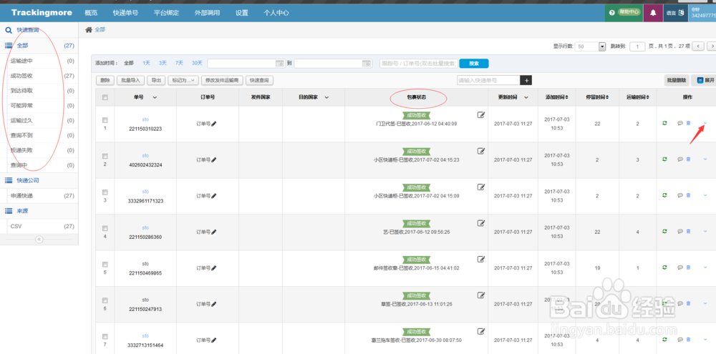This screenshot has height=354, width=716.
Task: Open calendar picker for end date
Action: pos(366,64)
